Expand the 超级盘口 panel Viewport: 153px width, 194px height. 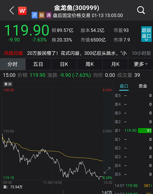[x=146, y=34]
